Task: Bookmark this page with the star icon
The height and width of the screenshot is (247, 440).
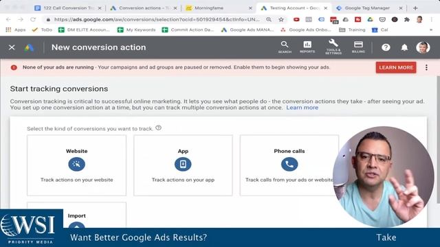Action: (281, 20)
